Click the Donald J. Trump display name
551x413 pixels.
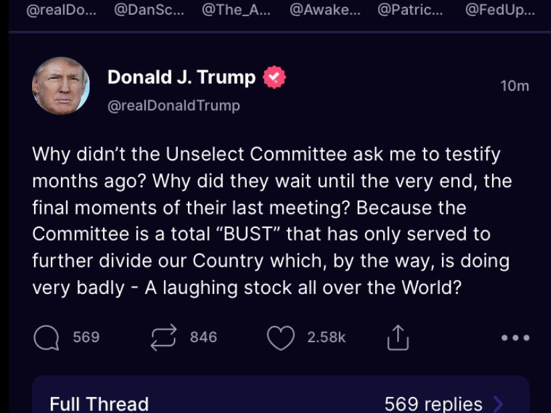click(181, 78)
